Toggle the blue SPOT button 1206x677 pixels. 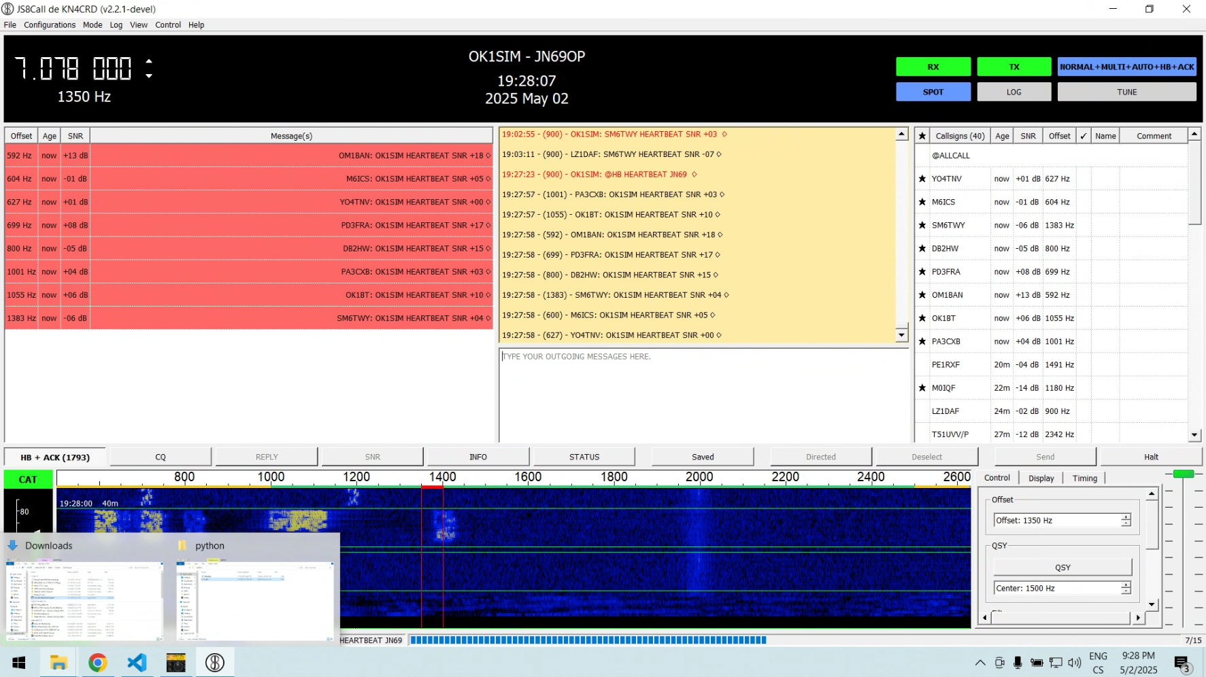(933, 92)
